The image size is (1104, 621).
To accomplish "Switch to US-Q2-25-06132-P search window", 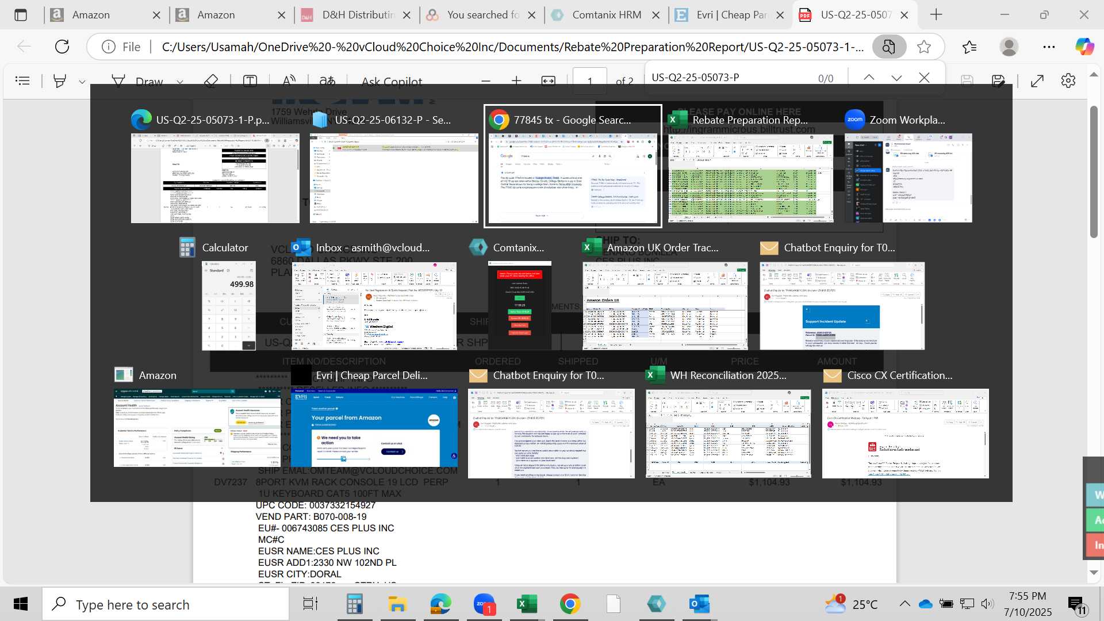I will (x=394, y=178).
